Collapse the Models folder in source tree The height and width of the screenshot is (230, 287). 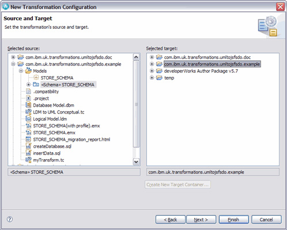(21, 71)
